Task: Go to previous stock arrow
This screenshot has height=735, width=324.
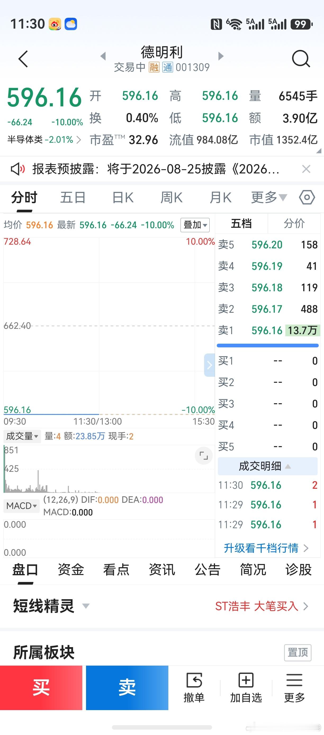Action: [x=103, y=56]
